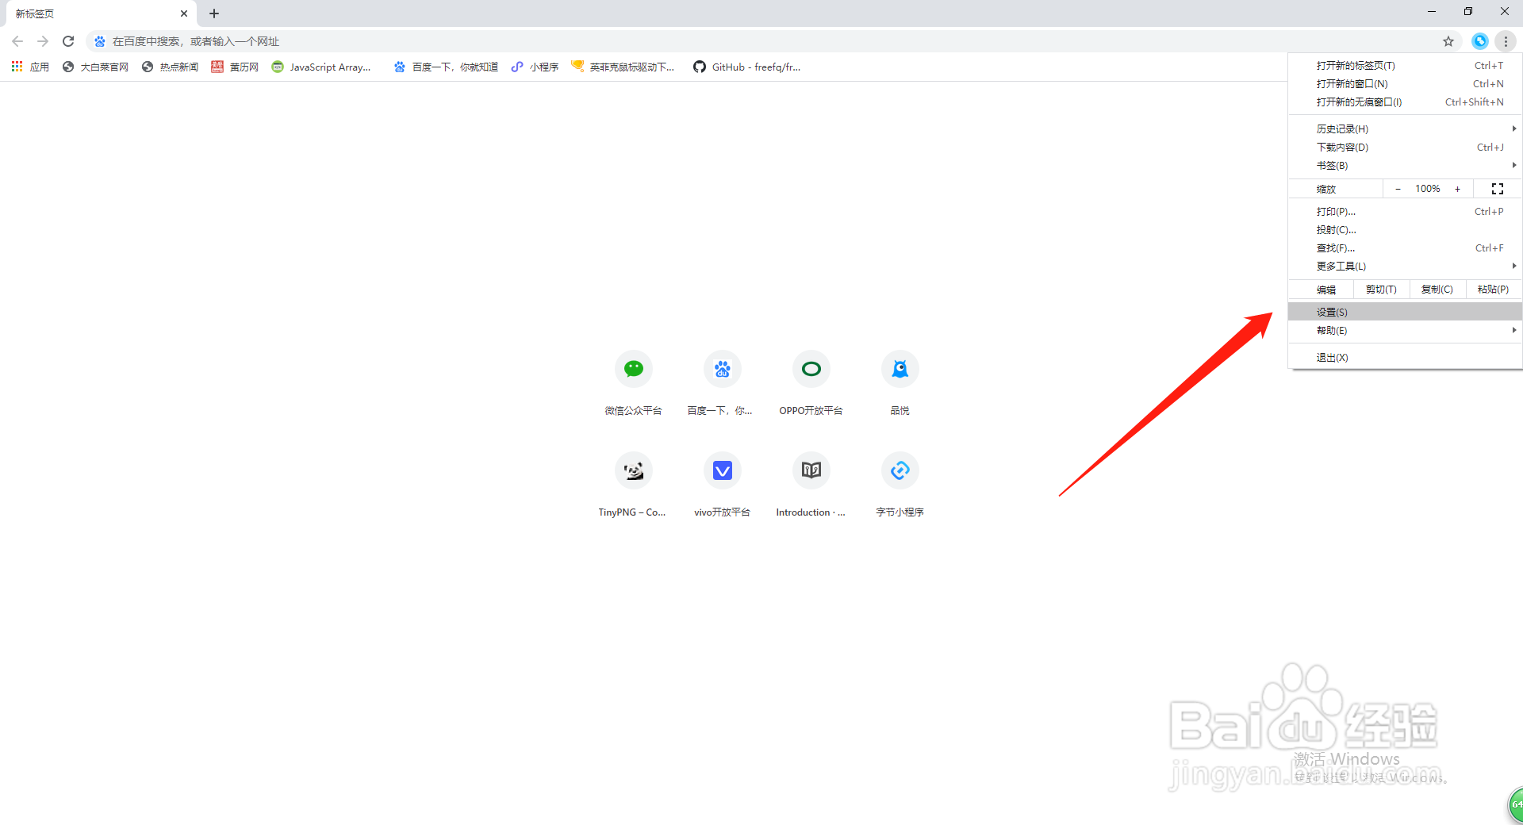
Task: Open the 应用 apps grid shortcut
Action: coord(30,67)
